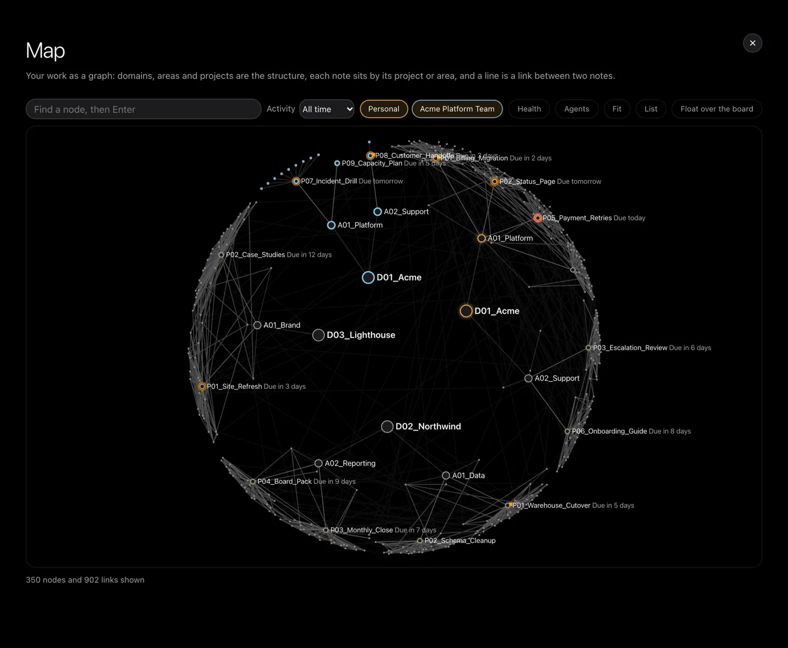Enable Float over the board
This screenshot has height=648, width=788.
(717, 109)
